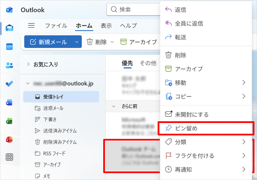The height and width of the screenshot is (180, 257).
Task: Open the ファイル tab
Action: tap(56, 26)
